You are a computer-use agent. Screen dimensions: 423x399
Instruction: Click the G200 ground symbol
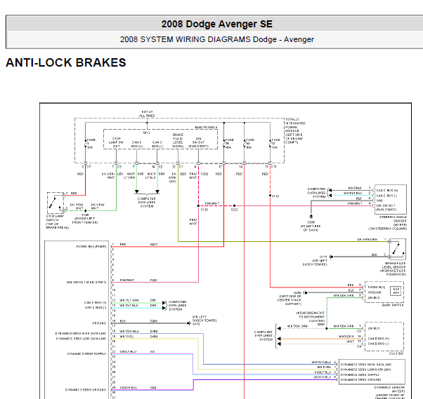pos(311,217)
